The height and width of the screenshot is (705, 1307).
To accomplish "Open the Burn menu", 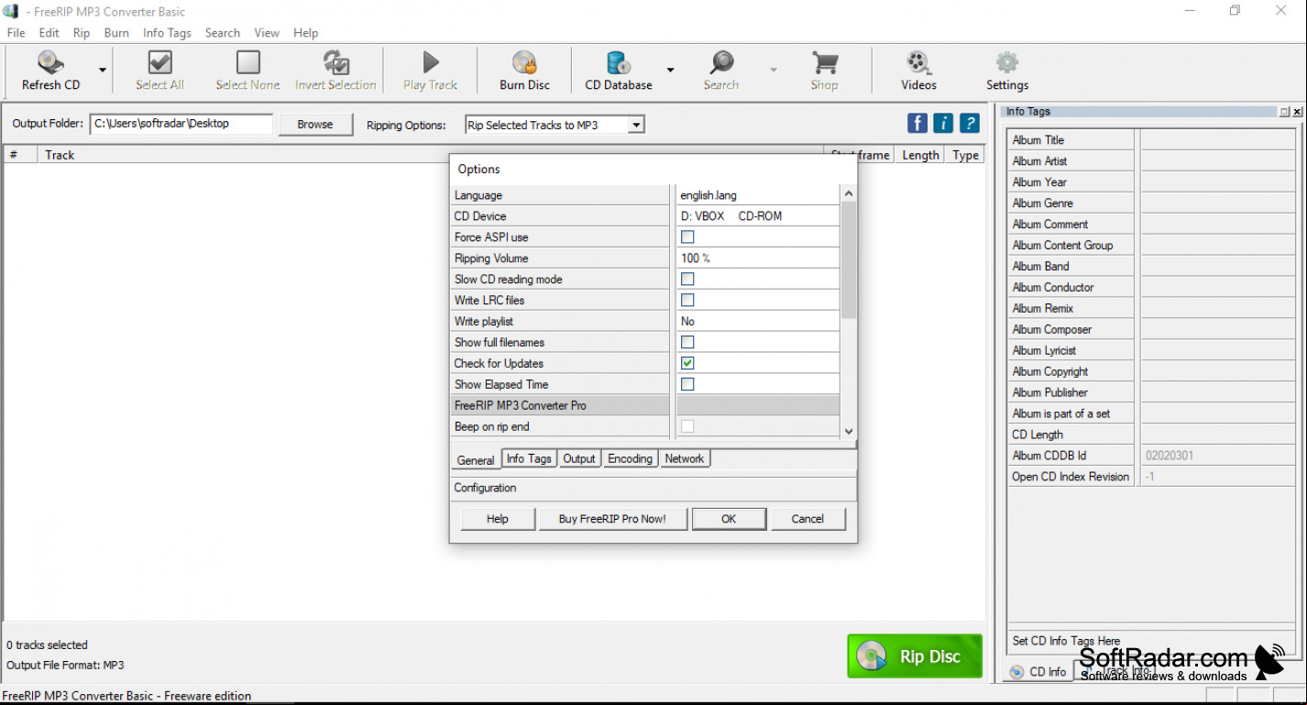I will point(116,32).
